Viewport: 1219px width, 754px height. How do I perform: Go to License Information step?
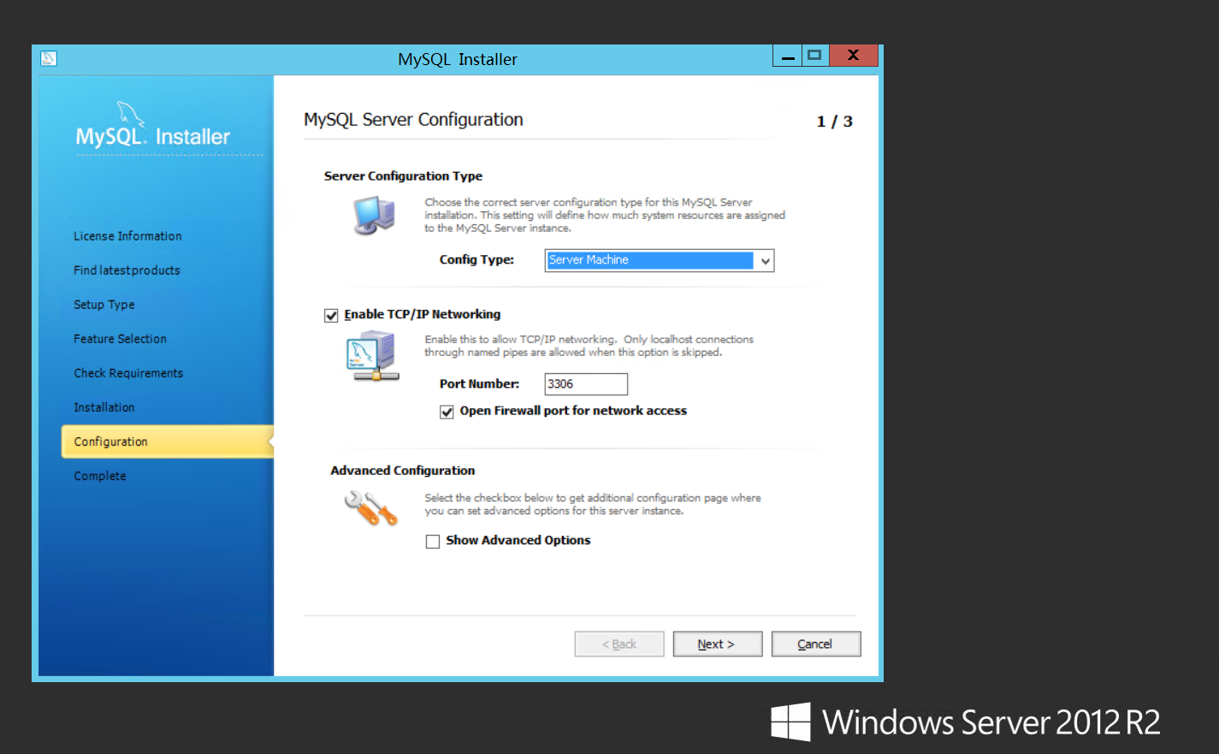tap(127, 236)
